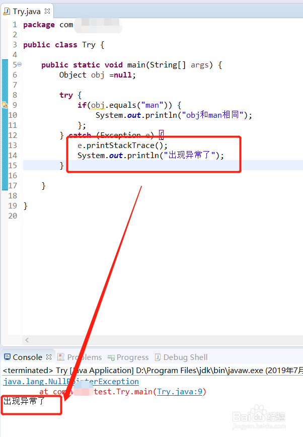
Task: Close the Try.java editor tab
Action: pos(47,11)
